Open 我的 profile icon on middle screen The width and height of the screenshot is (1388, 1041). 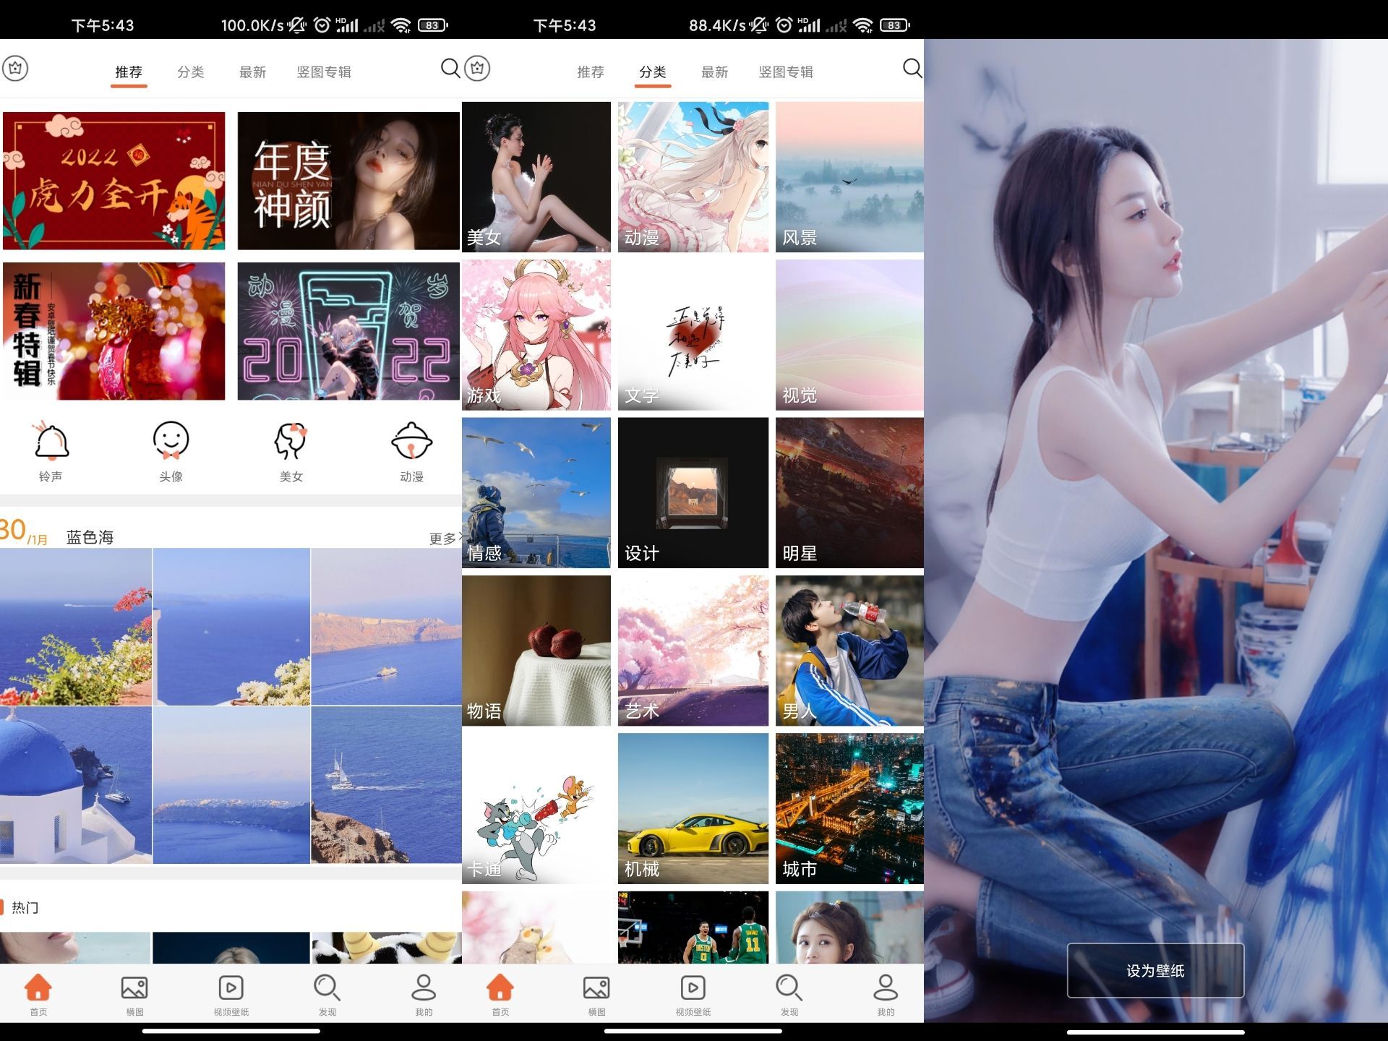tap(886, 995)
